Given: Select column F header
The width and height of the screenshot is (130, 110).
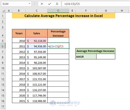Looking at the screenshot, I should click(86, 11).
